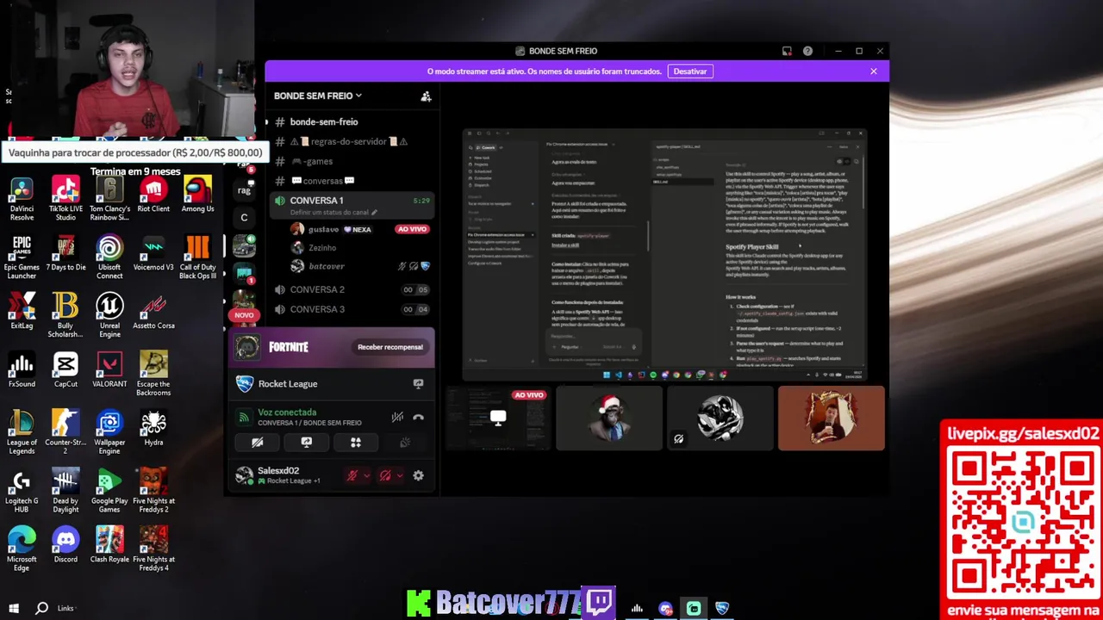Open the activities button in voice panel

tap(355, 443)
